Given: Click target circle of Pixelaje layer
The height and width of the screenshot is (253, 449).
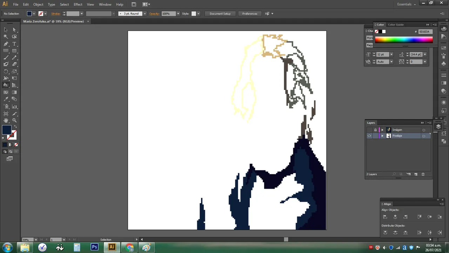Looking at the screenshot, I should [x=424, y=136].
